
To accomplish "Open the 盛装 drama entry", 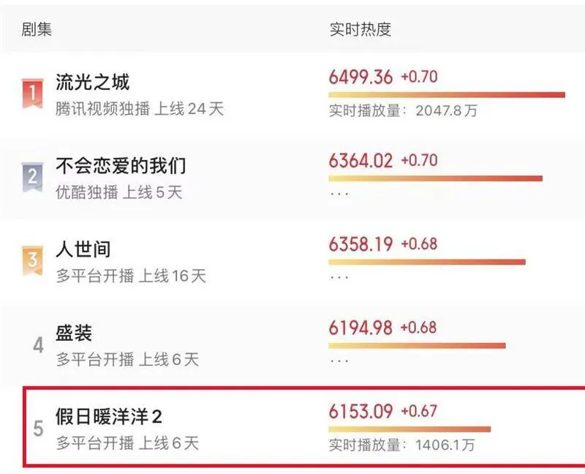I will [x=74, y=333].
